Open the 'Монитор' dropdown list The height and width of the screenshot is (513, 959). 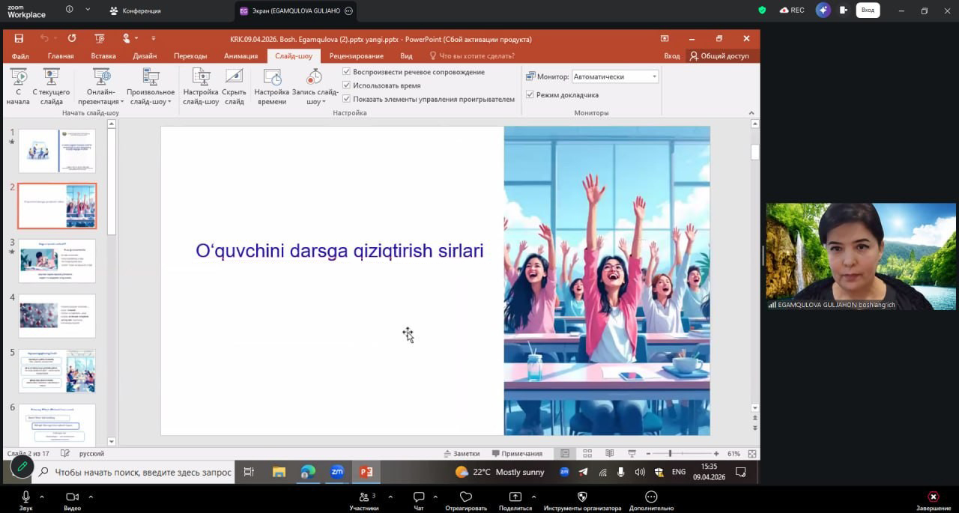pyautogui.click(x=653, y=76)
